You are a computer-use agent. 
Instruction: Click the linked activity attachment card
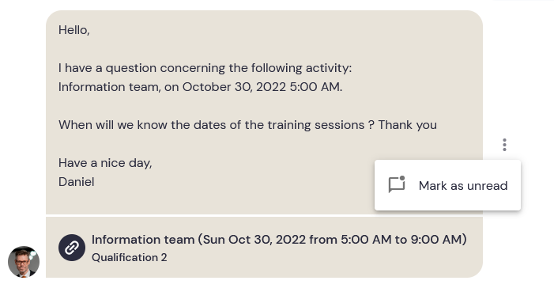[264, 248]
